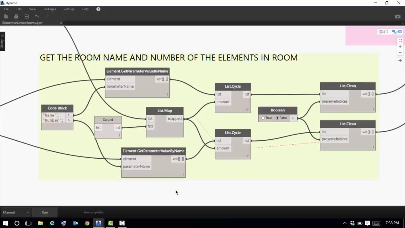Open the Help menu

[85, 9]
